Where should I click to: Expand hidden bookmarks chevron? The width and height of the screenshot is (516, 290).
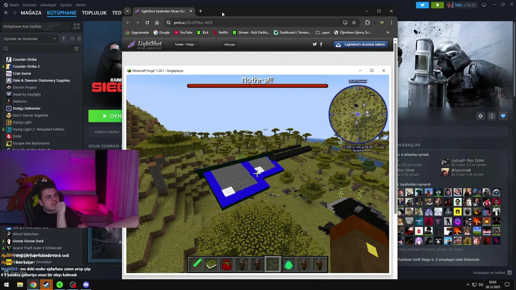[x=388, y=32]
